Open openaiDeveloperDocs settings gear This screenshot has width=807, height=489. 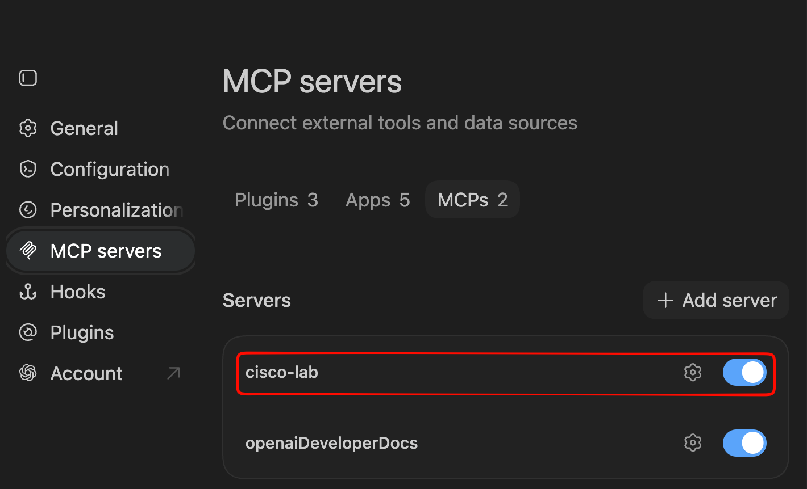693,443
